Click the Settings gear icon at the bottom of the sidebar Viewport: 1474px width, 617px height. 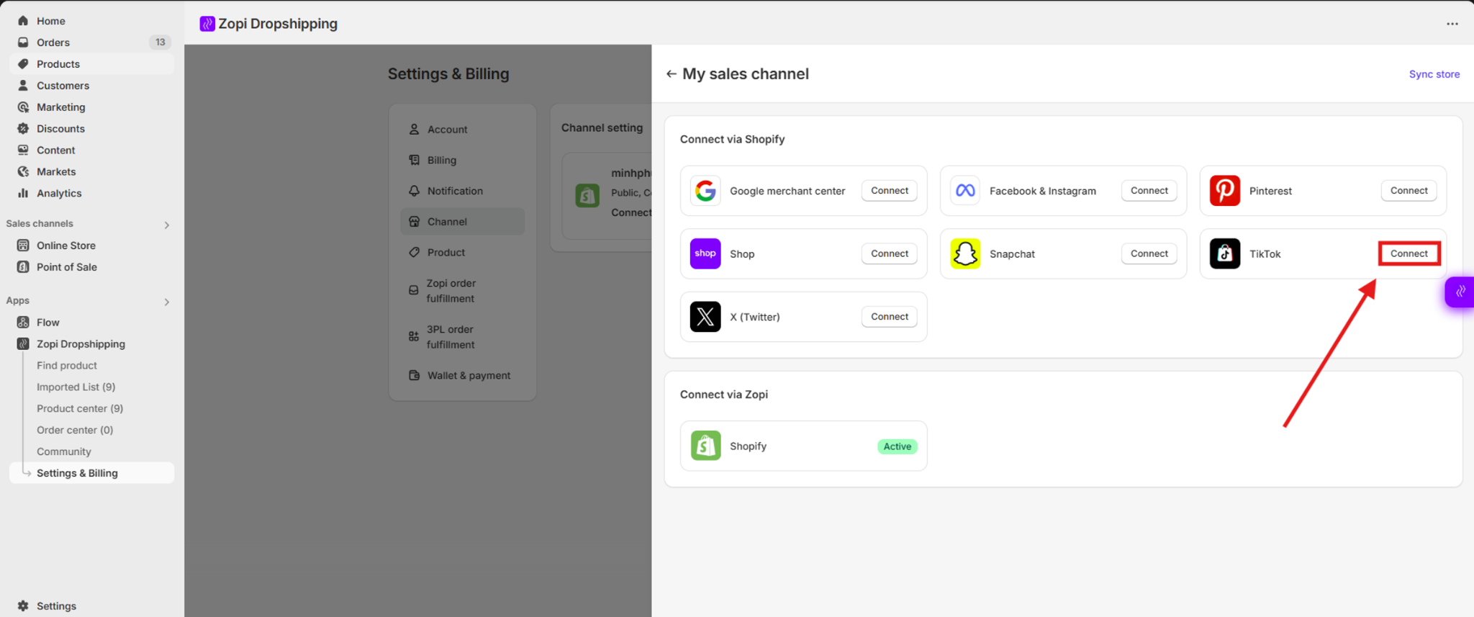[23, 606]
